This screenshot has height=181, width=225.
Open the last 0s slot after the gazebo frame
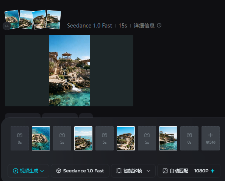coord(189,138)
